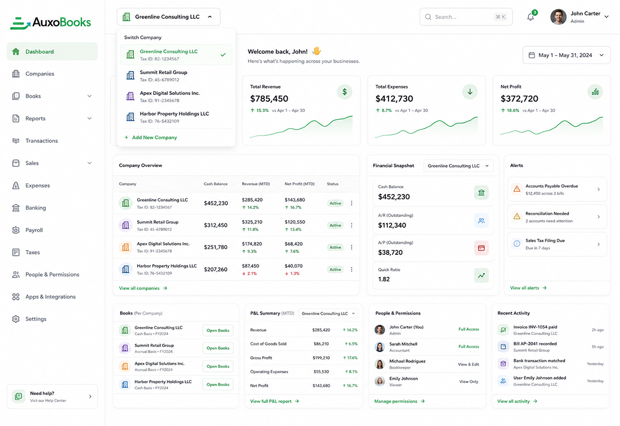Viewport: 620px width, 426px height.
Task: Open Settings in sidebar
Action: pos(52,319)
